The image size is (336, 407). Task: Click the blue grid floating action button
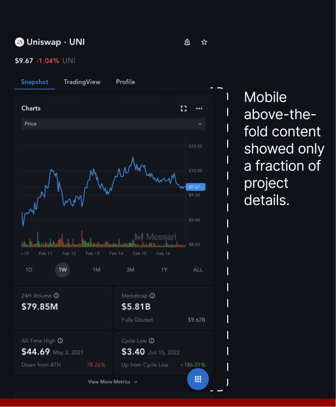(198, 379)
